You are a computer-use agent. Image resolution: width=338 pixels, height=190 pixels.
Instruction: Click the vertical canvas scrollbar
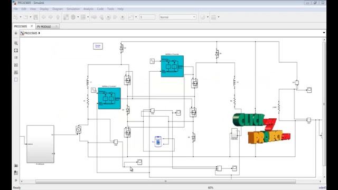[x=324, y=103]
